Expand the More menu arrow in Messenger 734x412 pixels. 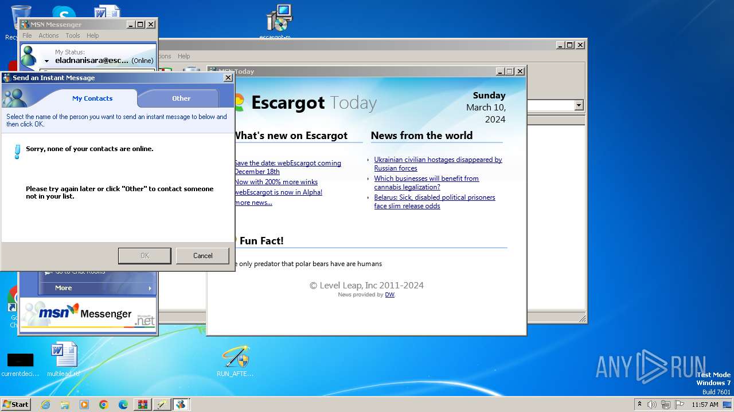[150, 288]
